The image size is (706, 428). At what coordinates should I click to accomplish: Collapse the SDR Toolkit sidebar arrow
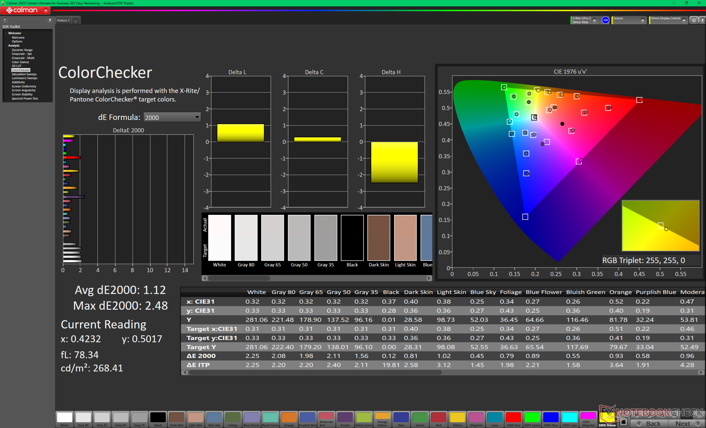[50, 20]
